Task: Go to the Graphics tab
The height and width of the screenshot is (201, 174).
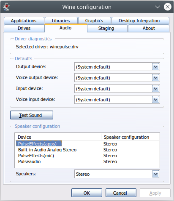Action: tap(94, 21)
